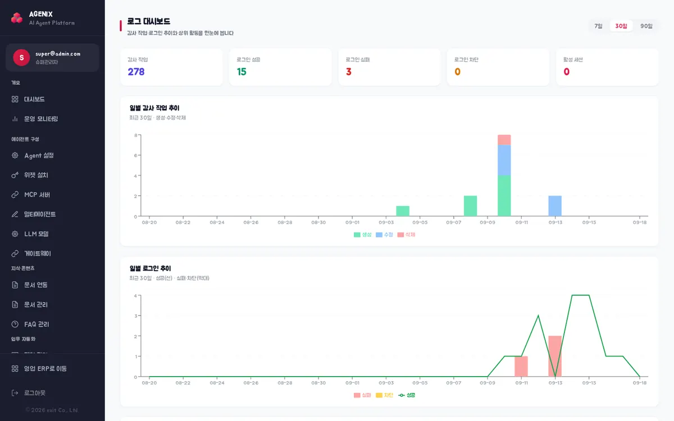Click the MCP 서버 link icon
Viewport: 674px width, 421px height.
15,195
